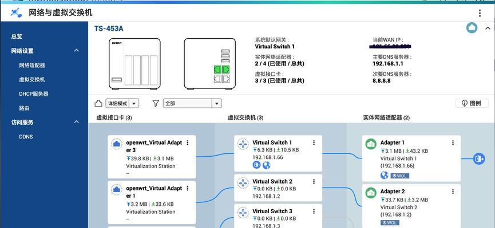
Task: Open 总览 in the sidebar
Action: coord(17,36)
